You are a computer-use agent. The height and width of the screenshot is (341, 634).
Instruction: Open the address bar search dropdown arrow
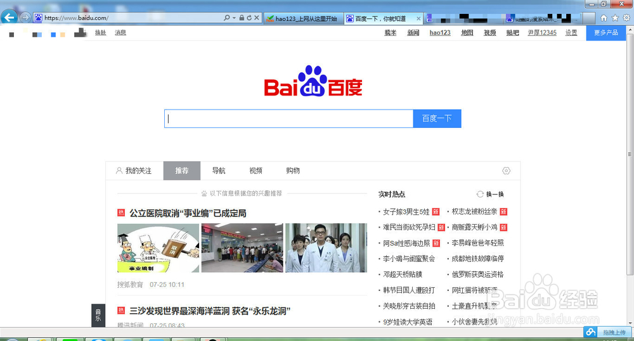click(234, 18)
